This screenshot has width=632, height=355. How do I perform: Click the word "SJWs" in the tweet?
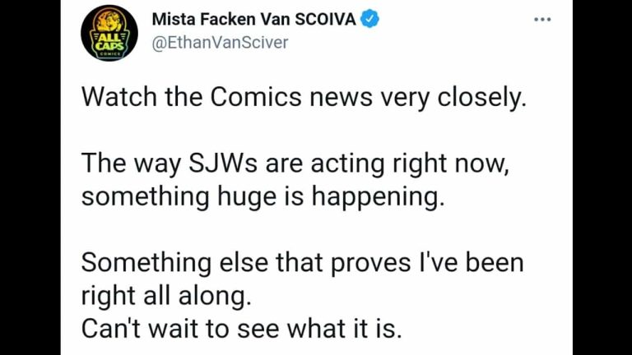tap(222, 164)
